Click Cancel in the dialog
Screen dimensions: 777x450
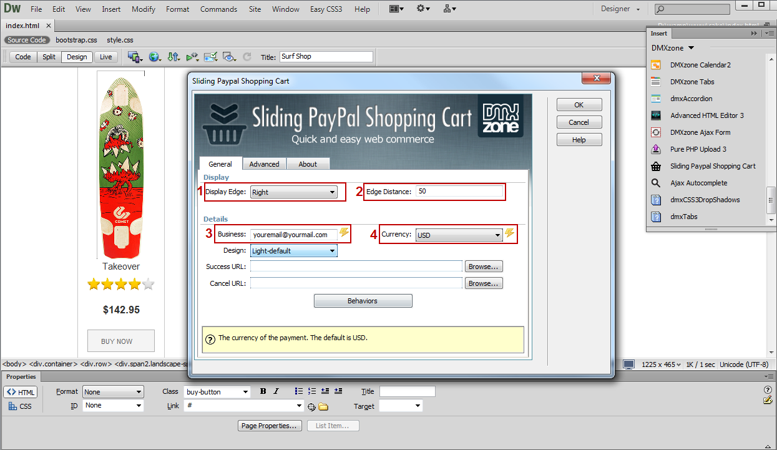579,122
